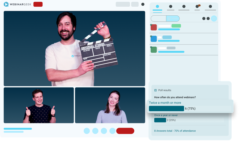Click the first dark dot icon beside the circular button
Viewport: 239px width, 150px height.
204,19
